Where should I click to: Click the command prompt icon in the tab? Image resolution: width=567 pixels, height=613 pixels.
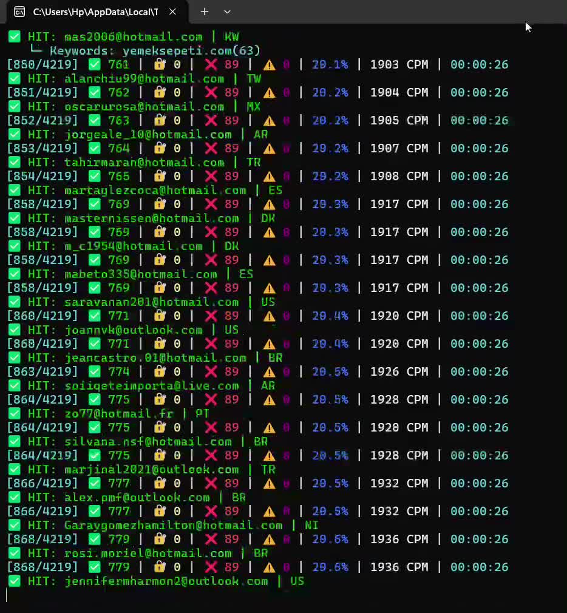pos(19,12)
